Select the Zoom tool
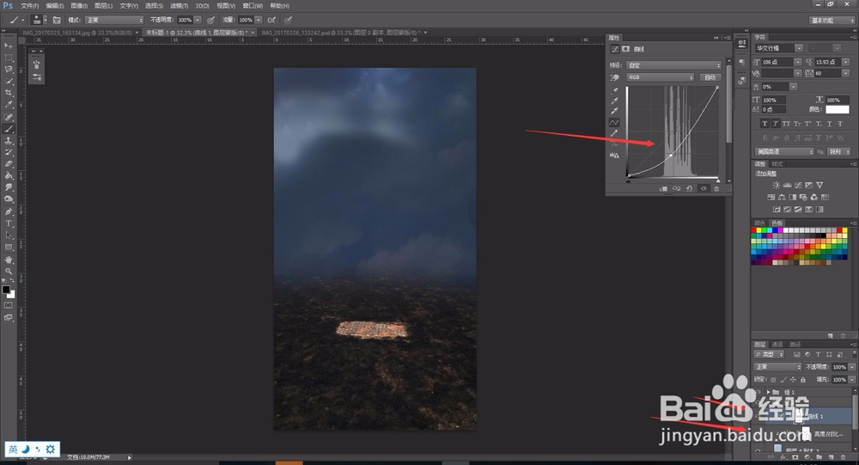Screen dimensions: 859x465 (x=9, y=271)
